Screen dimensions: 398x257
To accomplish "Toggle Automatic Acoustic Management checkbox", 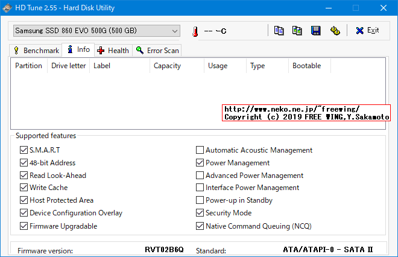I will coord(200,150).
